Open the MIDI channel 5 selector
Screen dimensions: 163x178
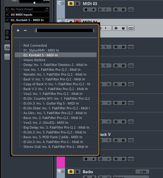[x=106, y=47]
